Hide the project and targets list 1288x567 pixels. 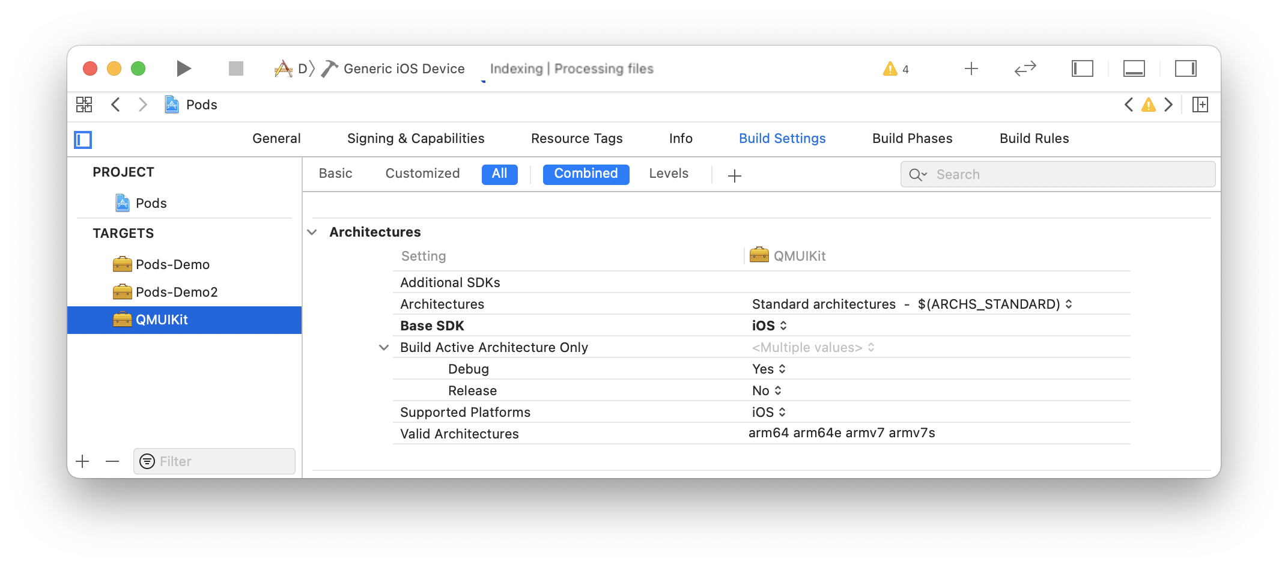click(x=83, y=140)
